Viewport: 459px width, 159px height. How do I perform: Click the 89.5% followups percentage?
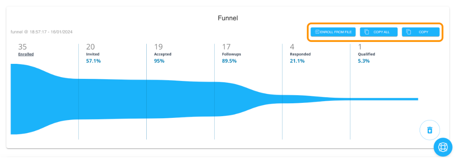click(229, 61)
